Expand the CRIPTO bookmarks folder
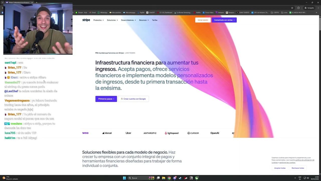Screen dimensions: 321x181 [x=275, y=12]
